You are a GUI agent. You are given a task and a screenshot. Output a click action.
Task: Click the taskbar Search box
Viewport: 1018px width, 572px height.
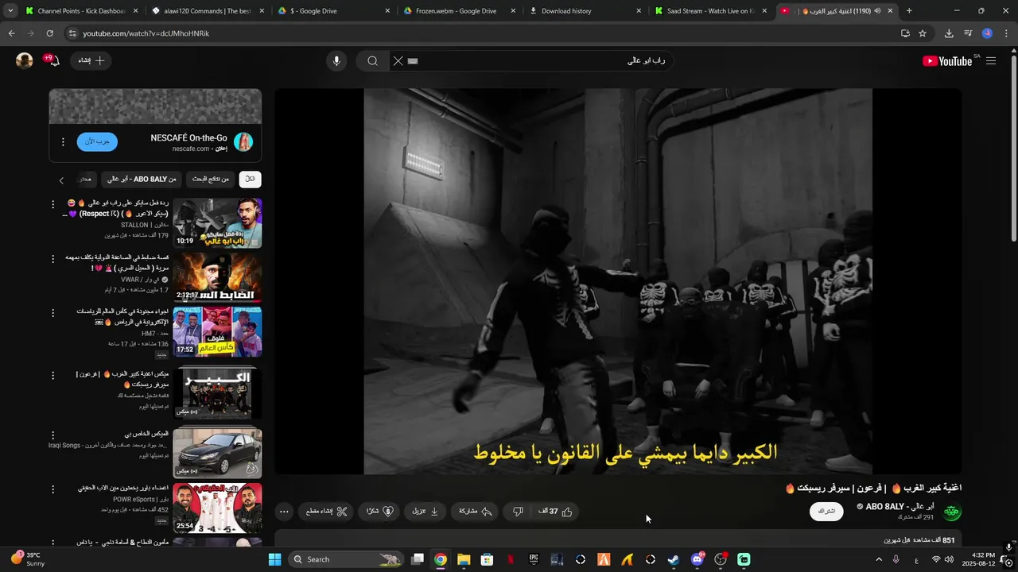pyautogui.click(x=346, y=559)
